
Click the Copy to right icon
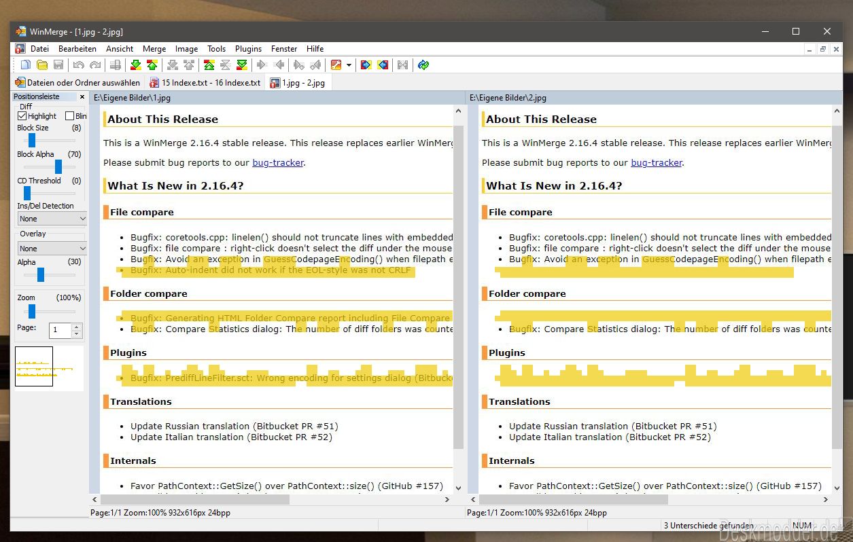point(262,65)
